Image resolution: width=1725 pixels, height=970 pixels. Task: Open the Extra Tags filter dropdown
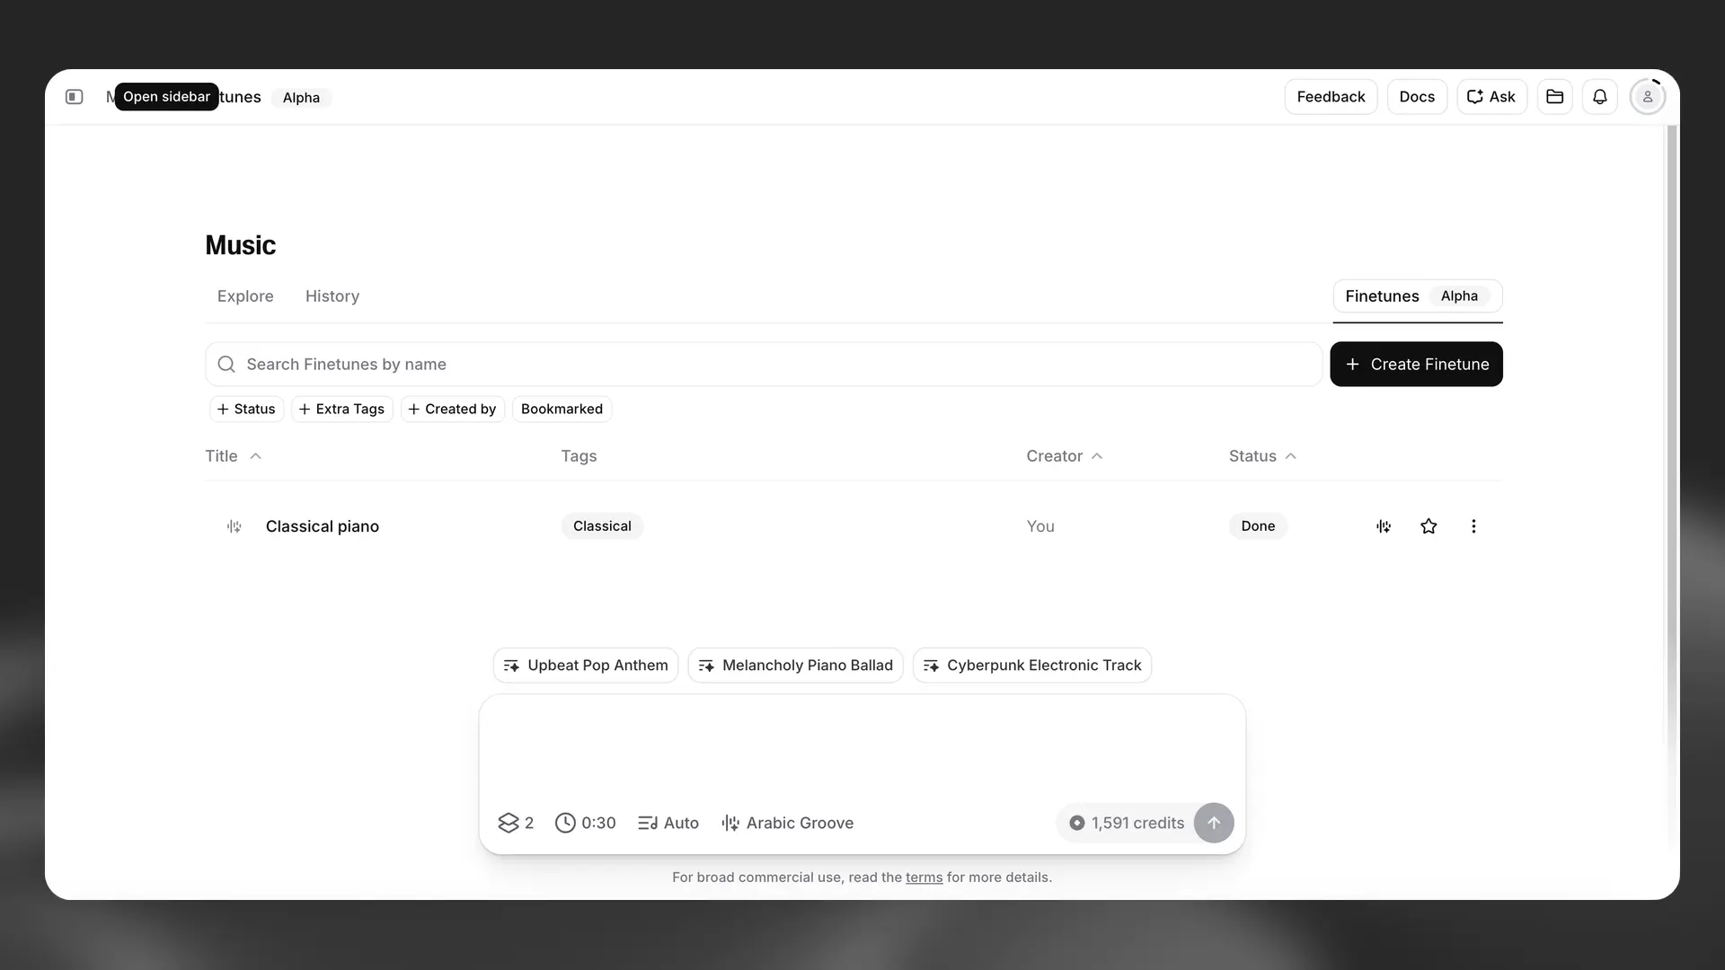341,410
